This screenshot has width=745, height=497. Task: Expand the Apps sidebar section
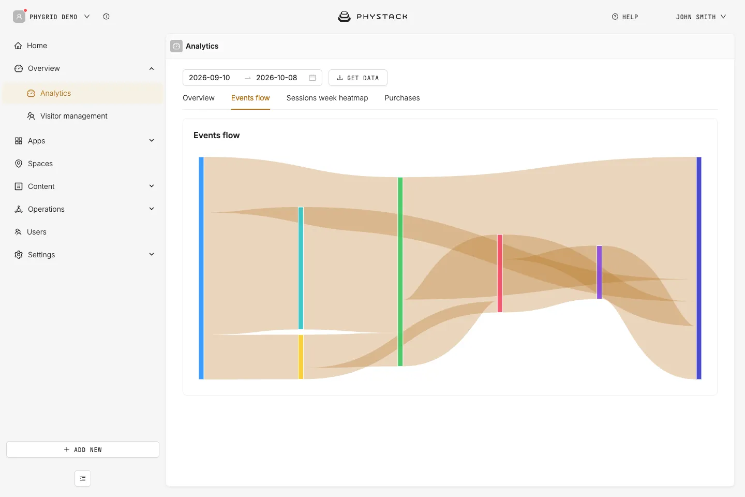coord(152,140)
